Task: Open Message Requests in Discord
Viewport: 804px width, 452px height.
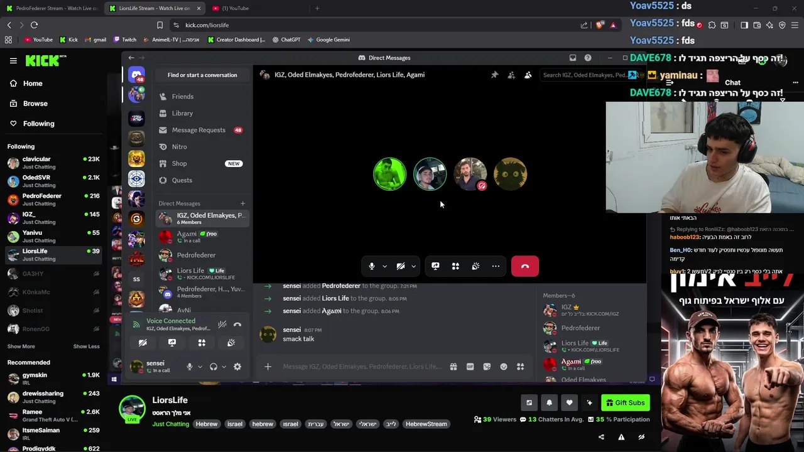Action: 202,130
